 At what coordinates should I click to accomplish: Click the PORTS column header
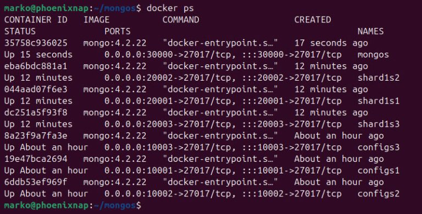(x=118, y=31)
